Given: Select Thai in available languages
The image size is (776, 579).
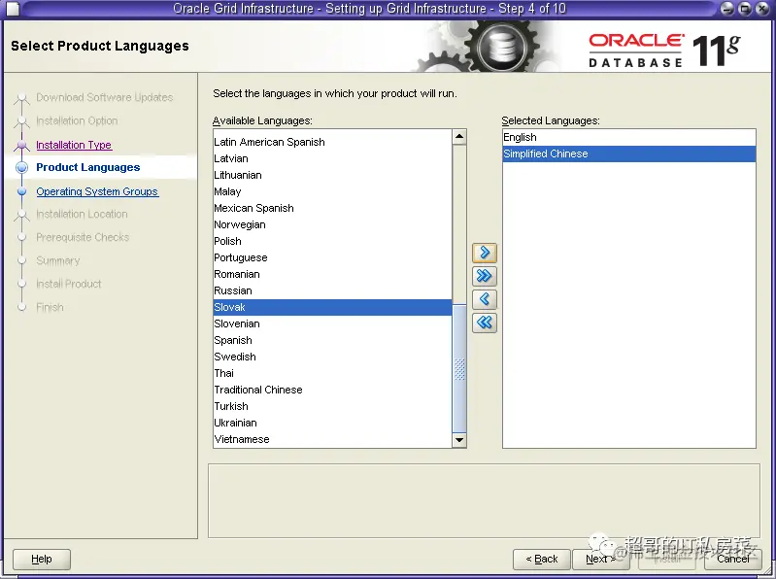Looking at the screenshot, I should (332, 373).
